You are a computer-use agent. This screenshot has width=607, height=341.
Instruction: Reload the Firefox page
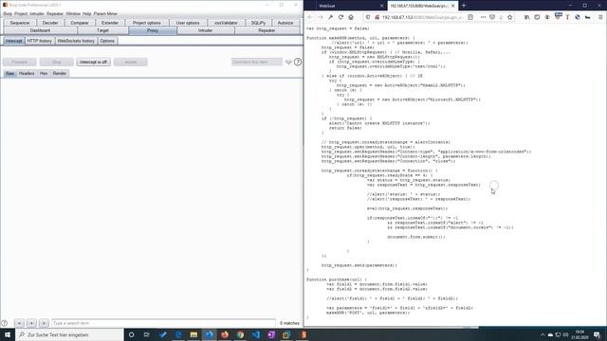[x=340, y=17]
